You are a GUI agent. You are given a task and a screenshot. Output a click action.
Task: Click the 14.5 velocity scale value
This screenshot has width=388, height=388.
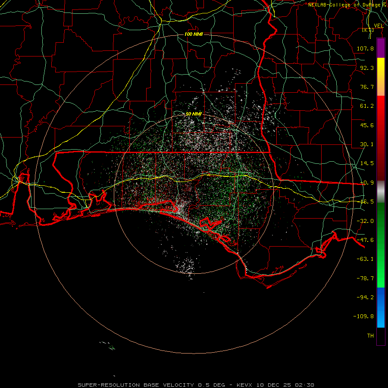pyautogui.click(x=367, y=163)
